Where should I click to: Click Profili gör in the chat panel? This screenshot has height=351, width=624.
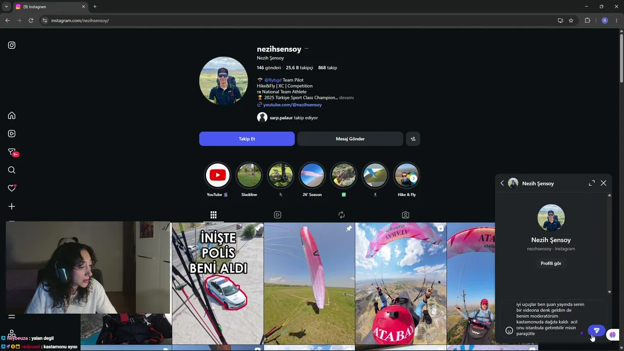tap(551, 263)
